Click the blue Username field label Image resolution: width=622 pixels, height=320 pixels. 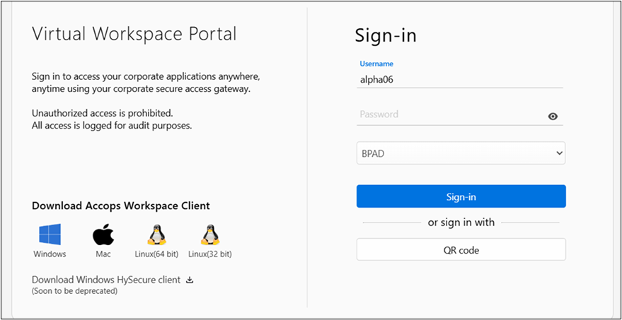click(x=376, y=64)
